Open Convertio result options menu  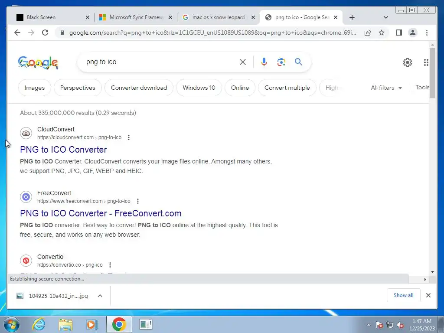pyautogui.click(x=110, y=265)
